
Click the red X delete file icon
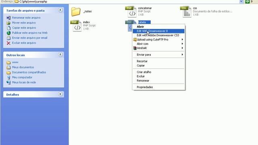8,43
